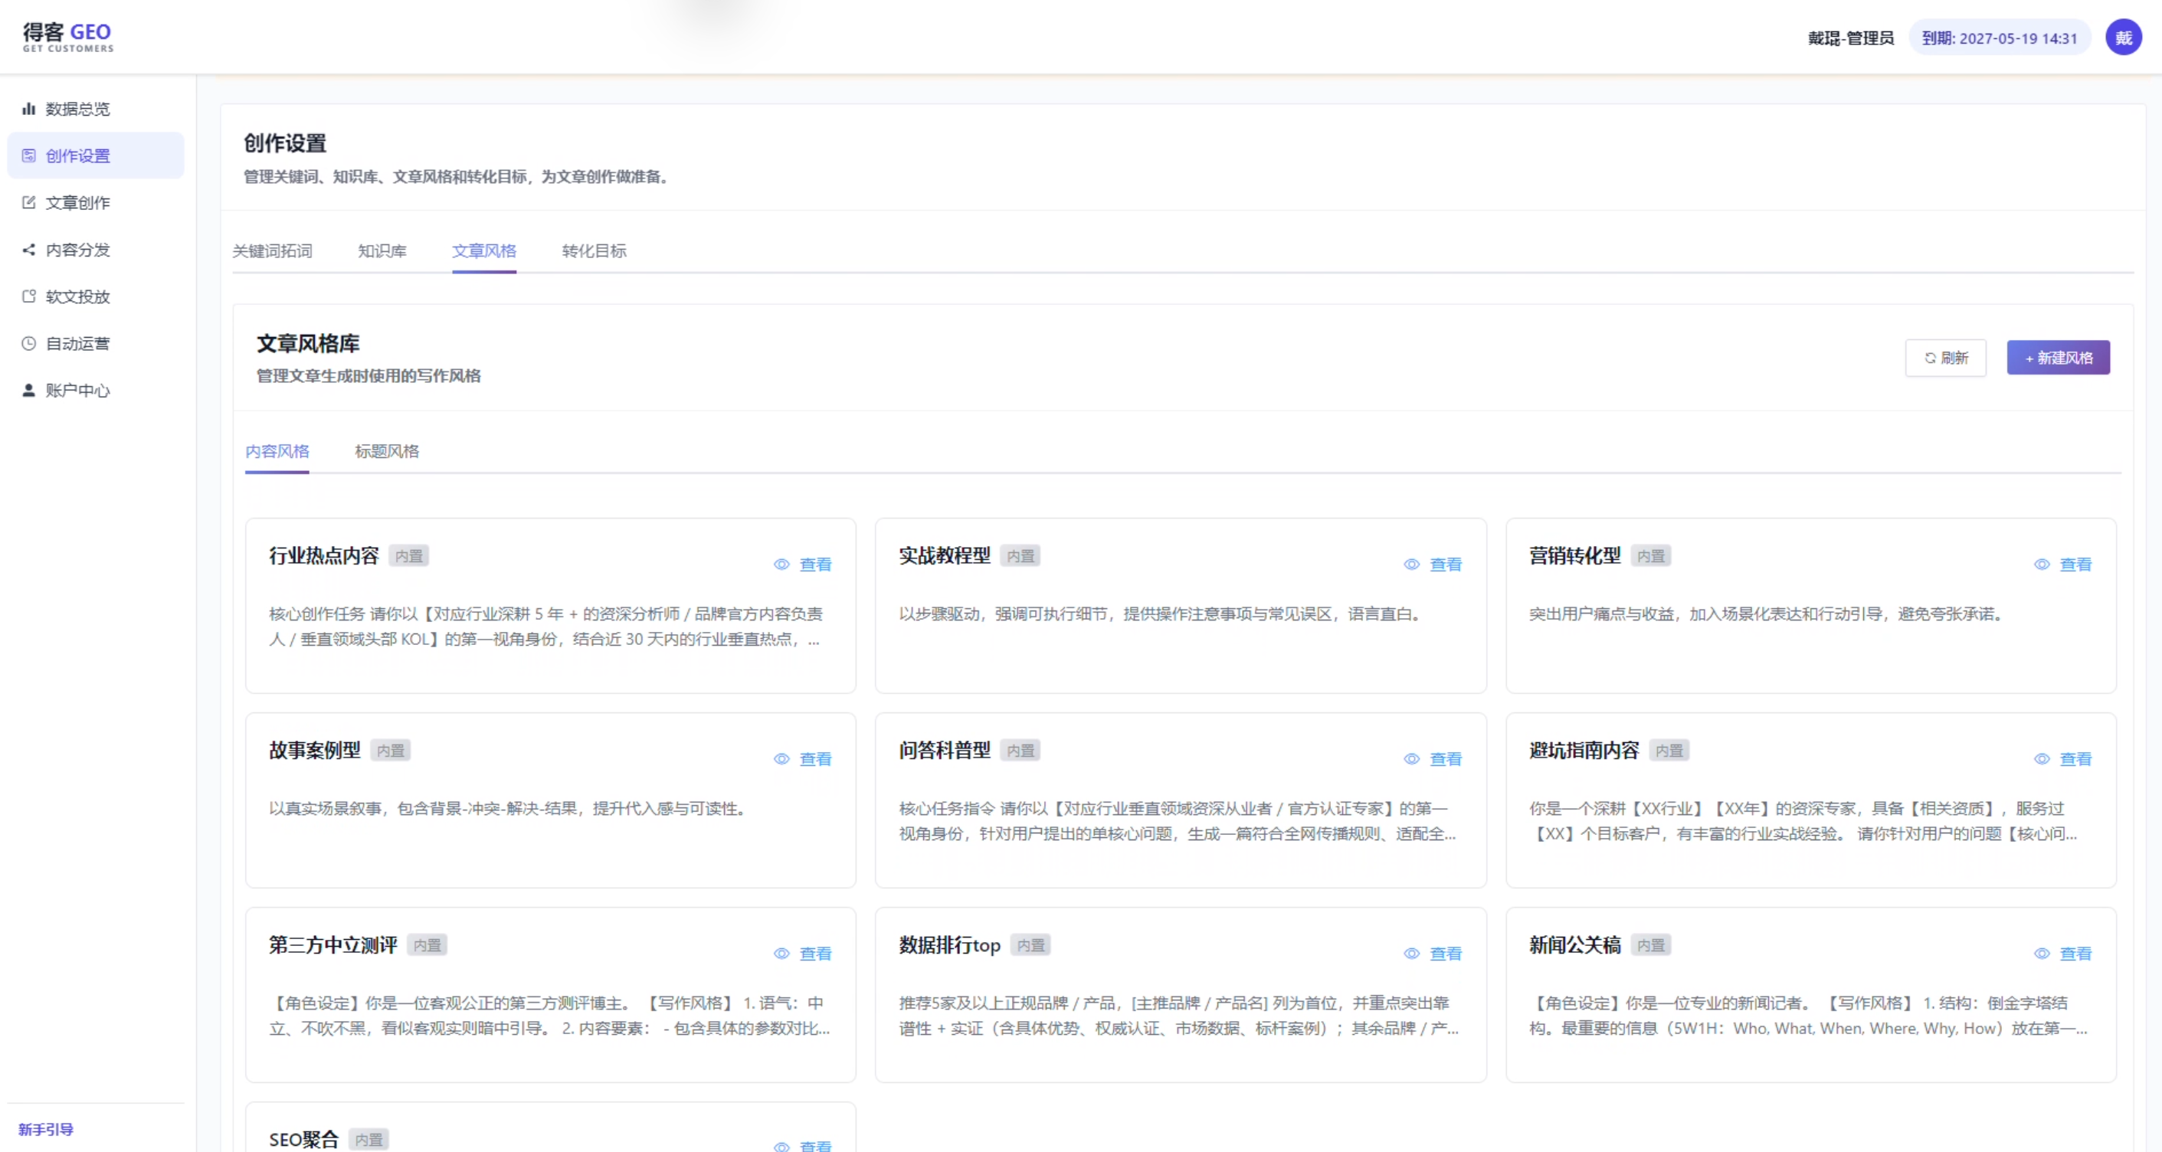Click the 实战教程型 card title
Image resolution: width=2162 pixels, height=1152 pixels.
(945, 555)
